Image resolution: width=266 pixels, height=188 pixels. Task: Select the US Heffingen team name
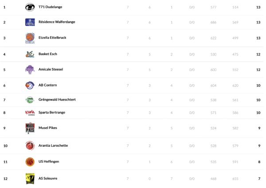[x=48, y=161]
